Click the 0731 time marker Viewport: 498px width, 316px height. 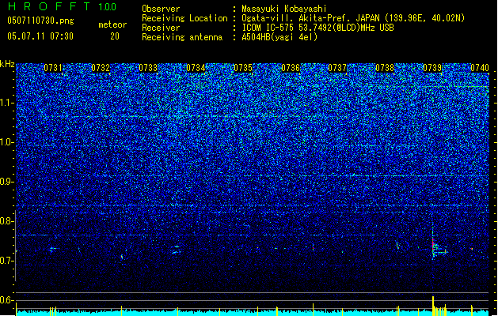pos(53,68)
